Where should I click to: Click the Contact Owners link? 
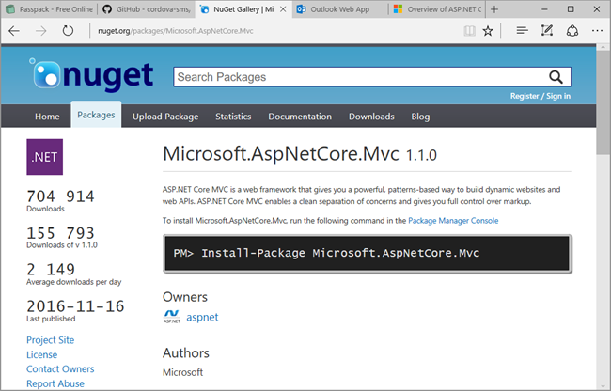pos(60,368)
